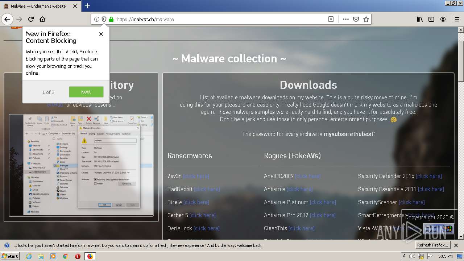Open Security Defender 2015 click here link
This screenshot has height=261, width=464.
tap(429, 176)
